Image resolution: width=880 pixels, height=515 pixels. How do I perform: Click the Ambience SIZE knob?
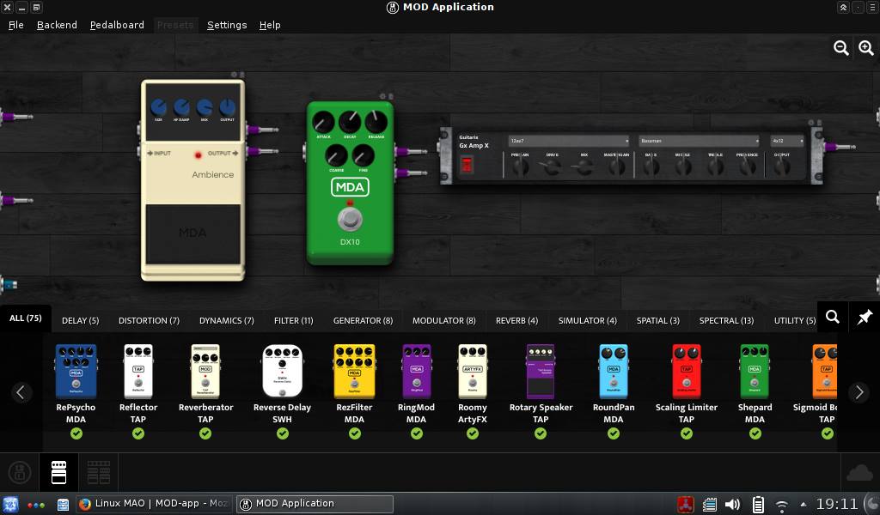(159, 106)
